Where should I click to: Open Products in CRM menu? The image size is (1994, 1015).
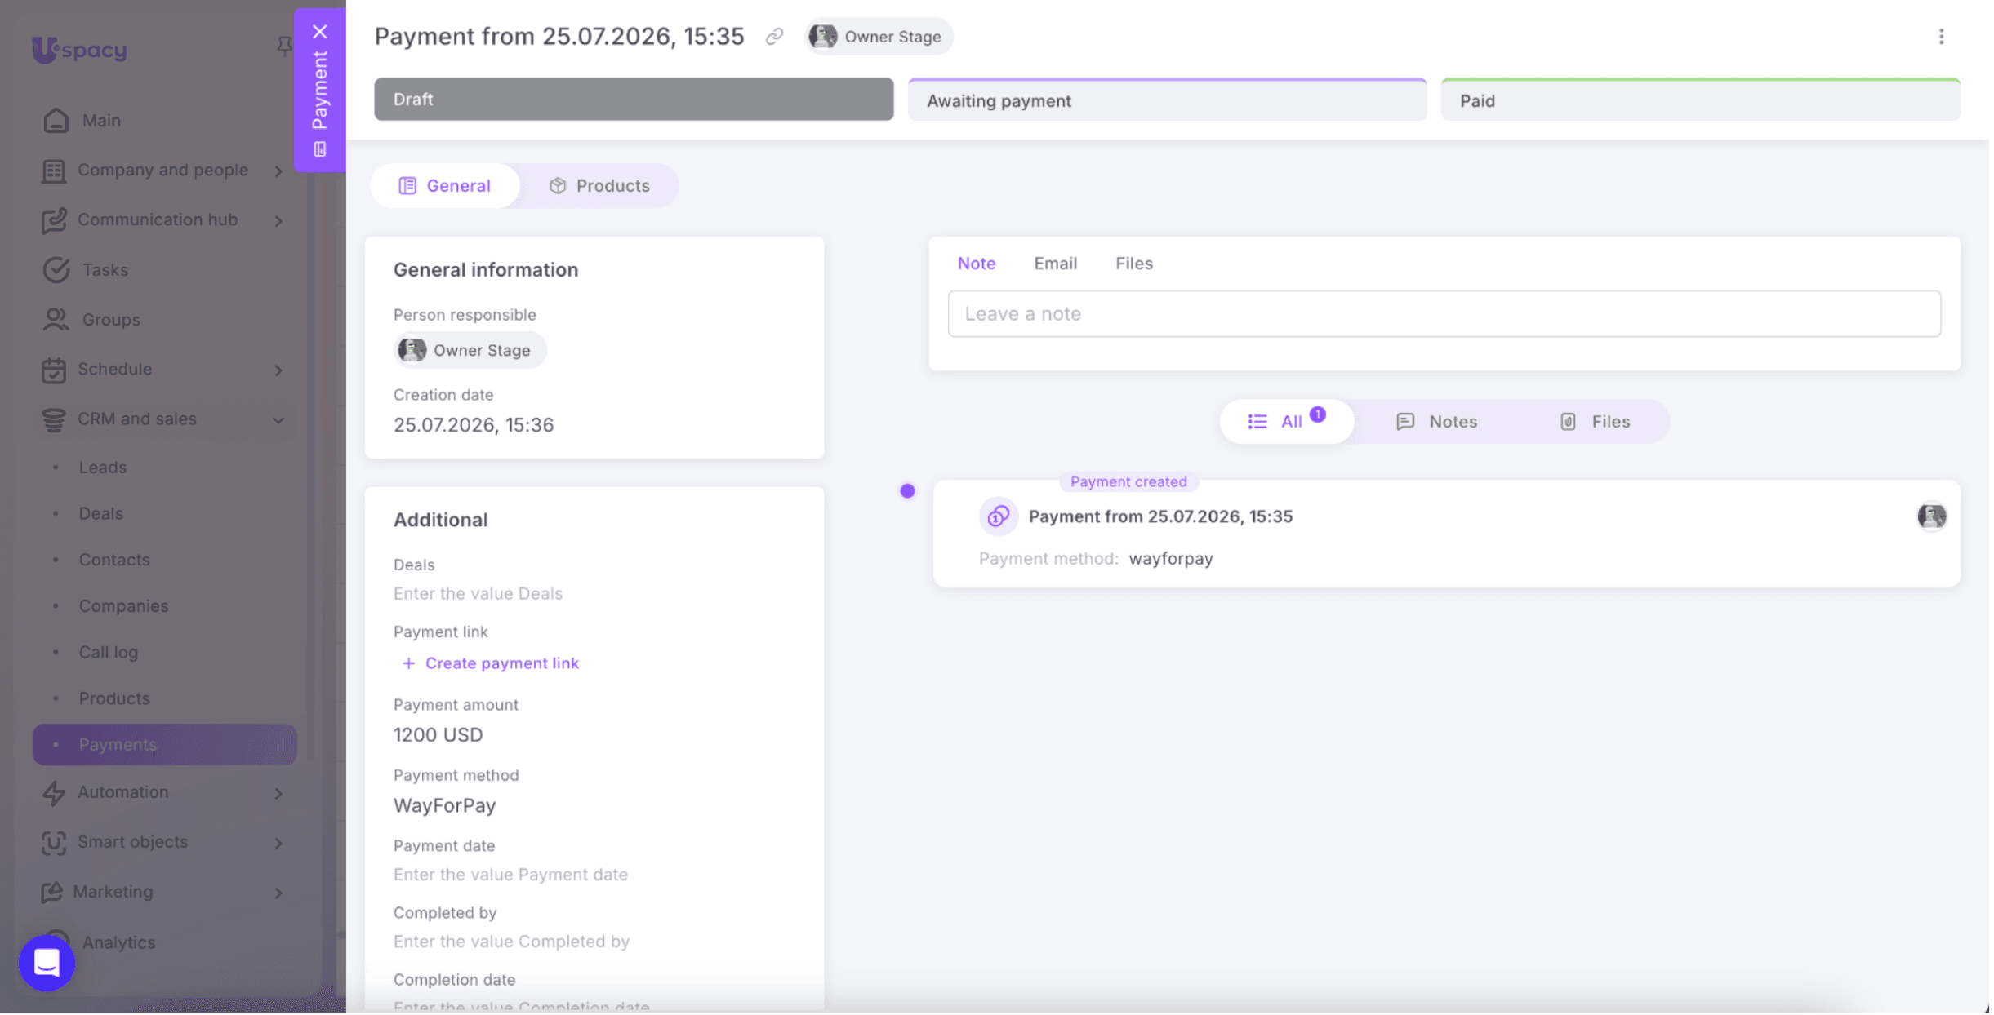114,699
